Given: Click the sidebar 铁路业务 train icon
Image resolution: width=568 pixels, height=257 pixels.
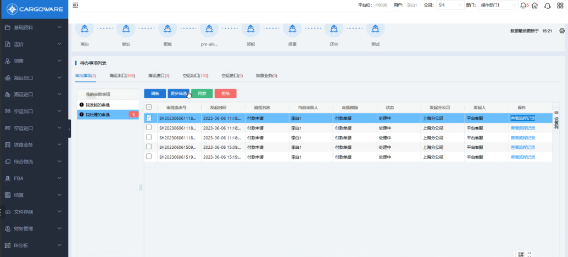Looking at the screenshot, I should point(7,145).
